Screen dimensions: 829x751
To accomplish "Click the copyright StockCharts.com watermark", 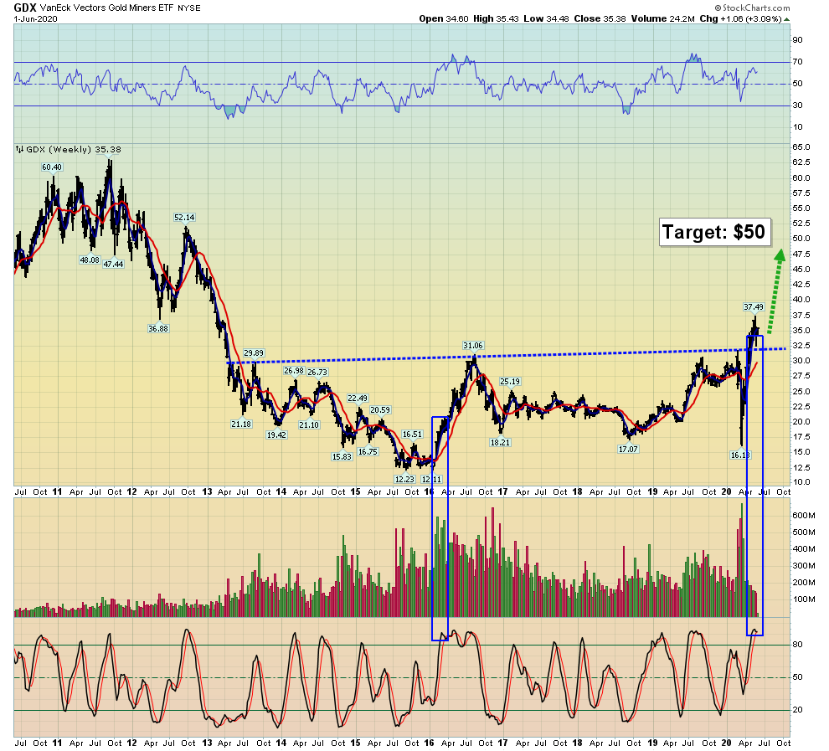I will 752,8.
